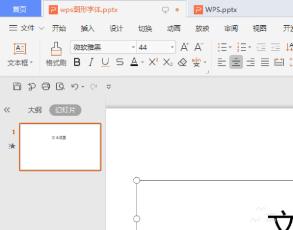Decrease font size with A- icon
Screen dimensions: 293x230
pos(199,47)
